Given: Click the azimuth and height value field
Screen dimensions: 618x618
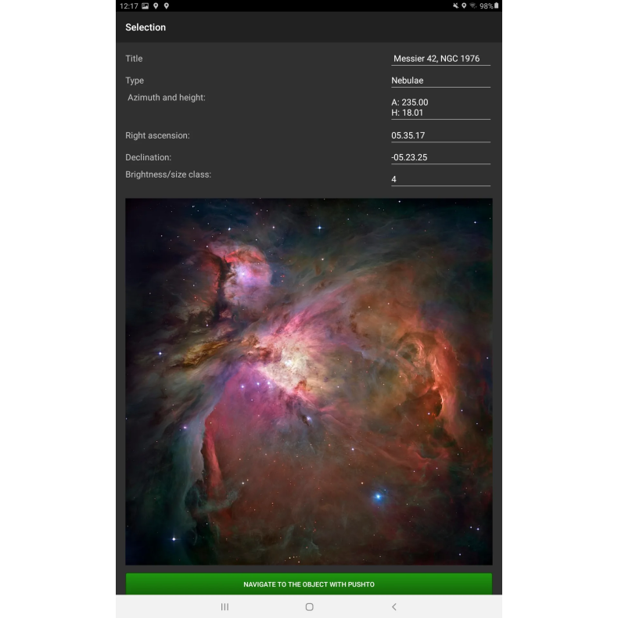Looking at the screenshot, I should (x=440, y=108).
